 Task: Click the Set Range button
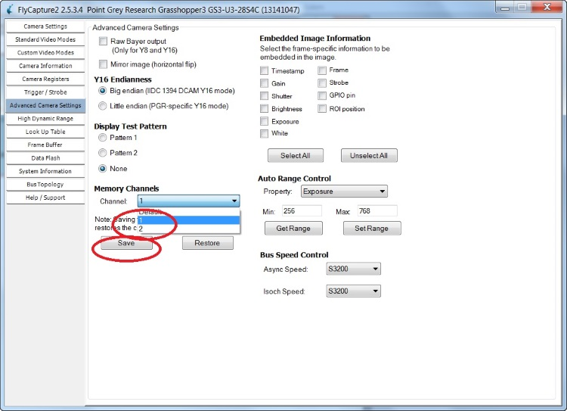372,229
